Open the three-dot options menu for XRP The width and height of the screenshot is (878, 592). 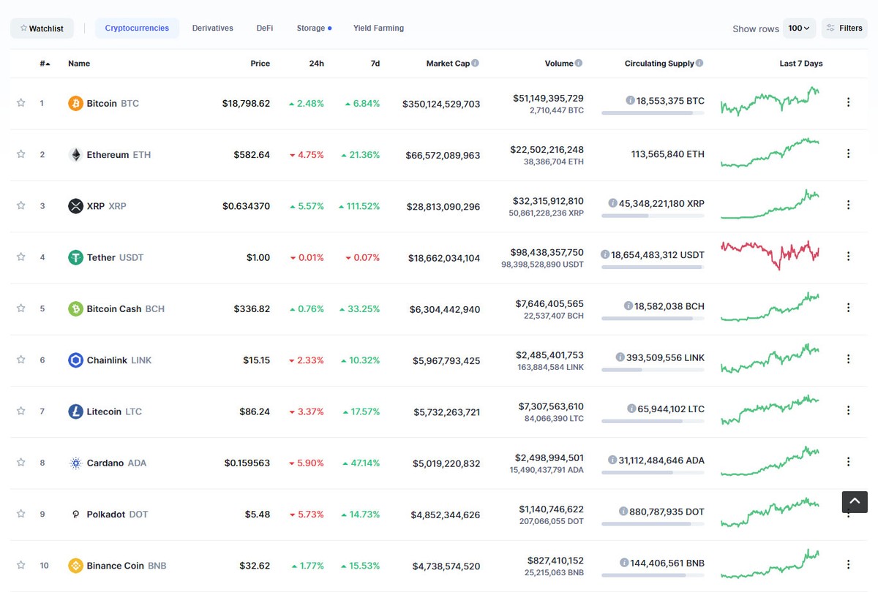pos(848,205)
